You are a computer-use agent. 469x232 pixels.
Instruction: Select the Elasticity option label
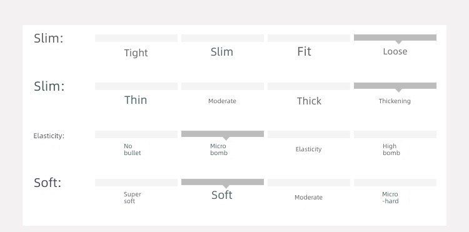click(x=308, y=149)
